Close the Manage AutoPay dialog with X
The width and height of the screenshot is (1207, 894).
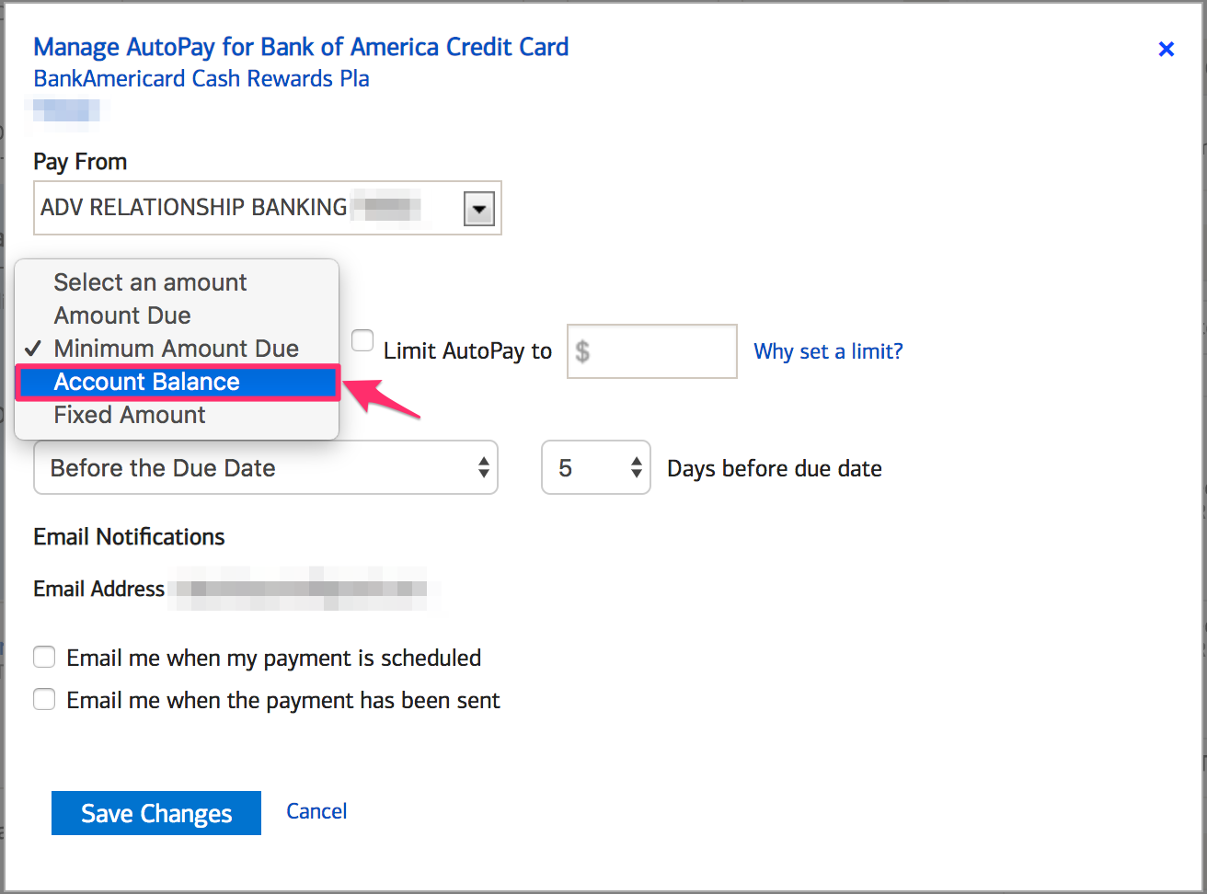click(x=1166, y=50)
